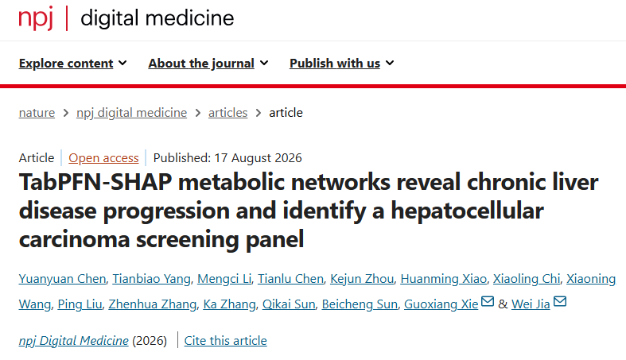Open the About the journal menu

tap(208, 63)
